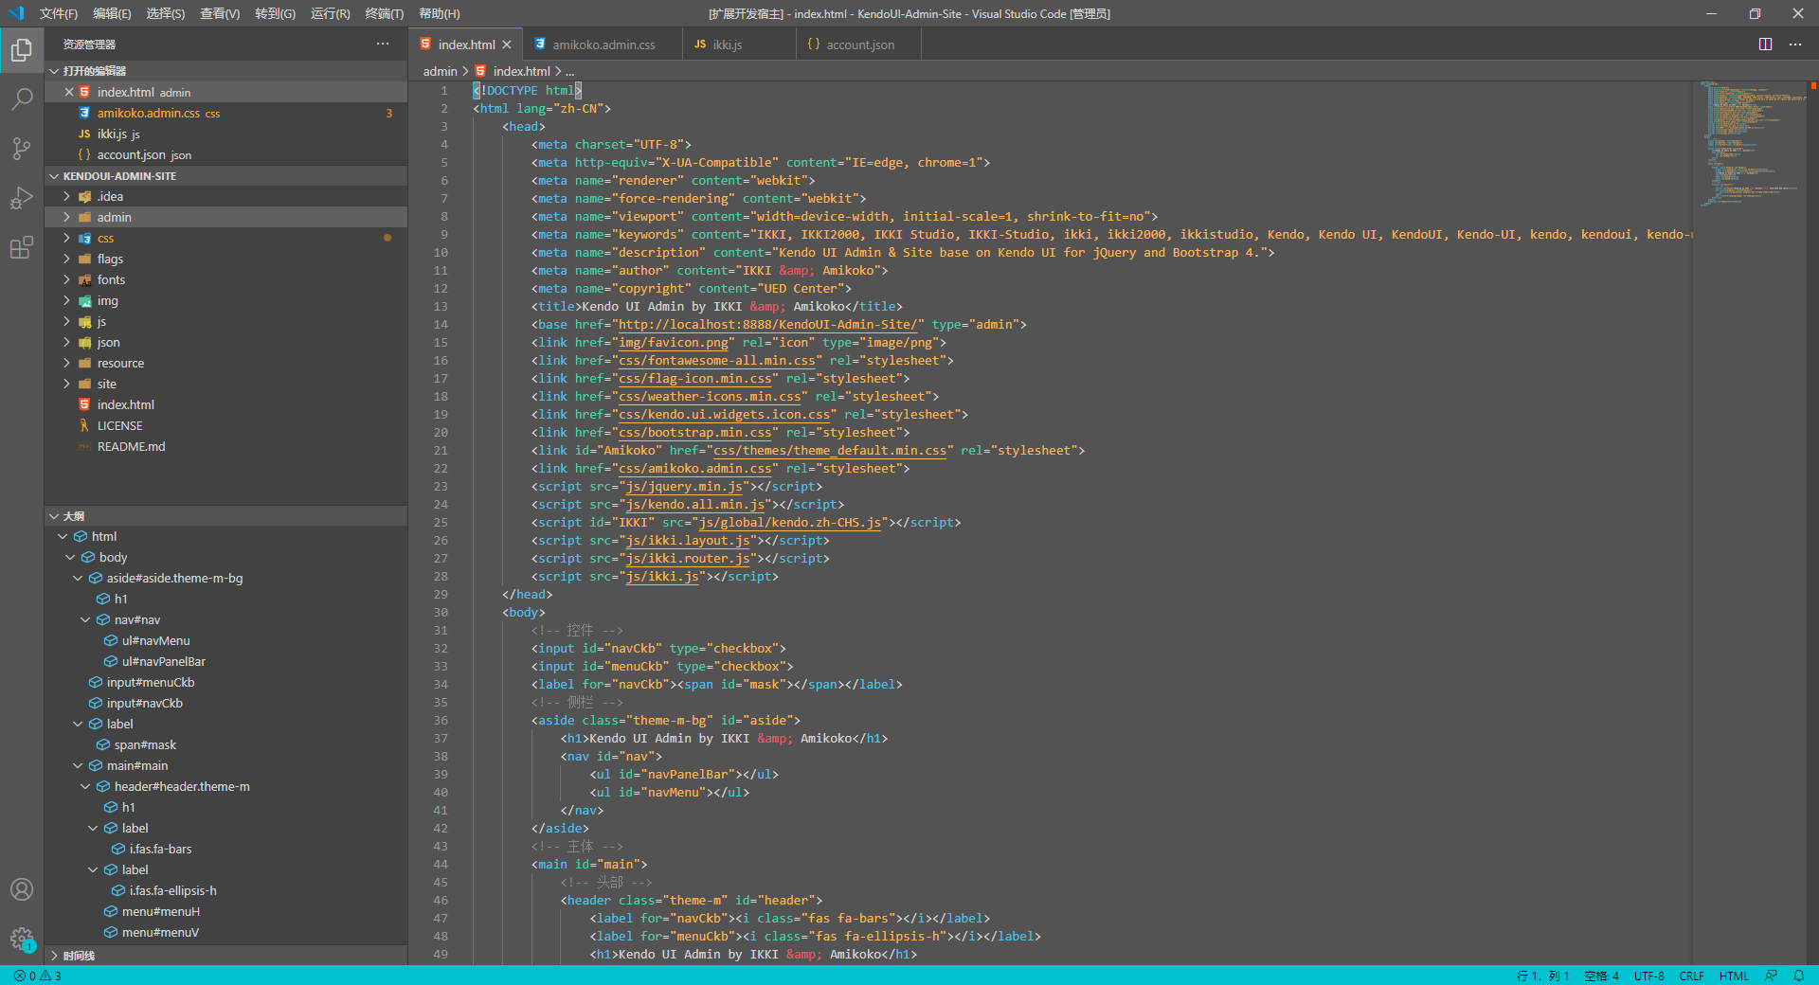Change language mode via HTML indicator
The width and height of the screenshot is (1819, 985).
tap(1734, 976)
